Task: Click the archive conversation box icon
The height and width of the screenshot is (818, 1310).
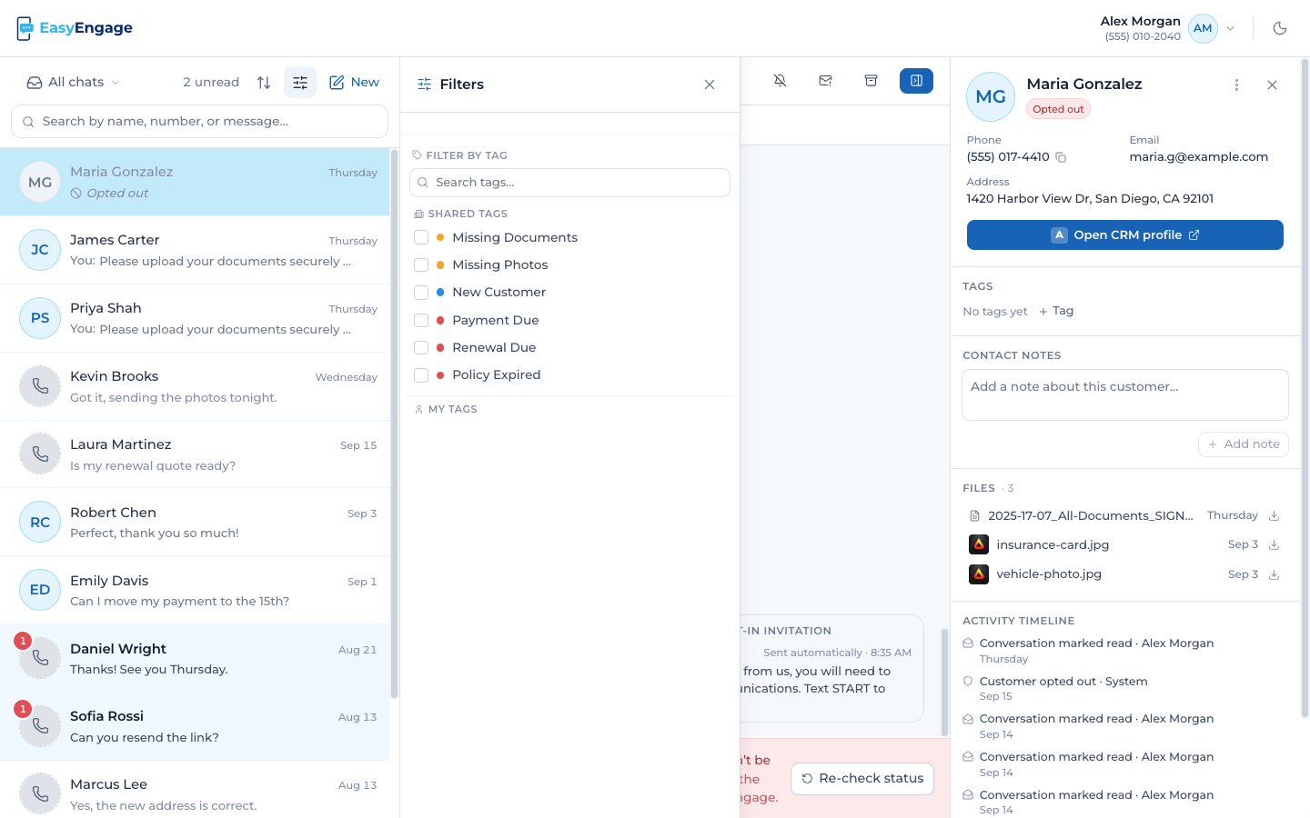Action: click(x=871, y=81)
